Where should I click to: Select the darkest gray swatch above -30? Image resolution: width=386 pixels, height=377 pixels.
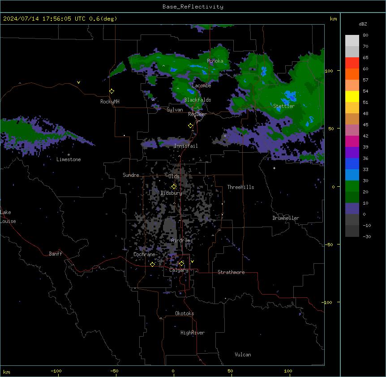tap(352, 231)
